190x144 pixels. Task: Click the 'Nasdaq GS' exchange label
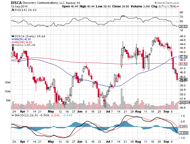coord(73,3)
